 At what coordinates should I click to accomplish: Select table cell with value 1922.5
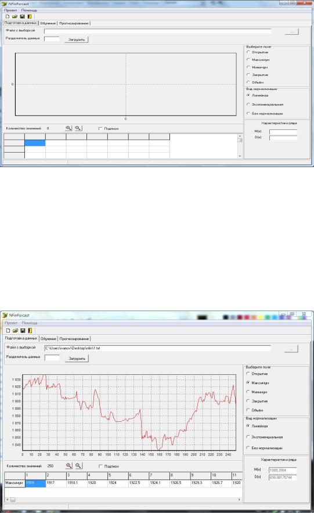click(x=138, y=483)
